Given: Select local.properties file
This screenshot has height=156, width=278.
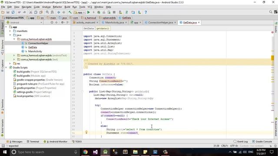Looking at the screenshot, I should pyautogui.click(x=32, y=96).
